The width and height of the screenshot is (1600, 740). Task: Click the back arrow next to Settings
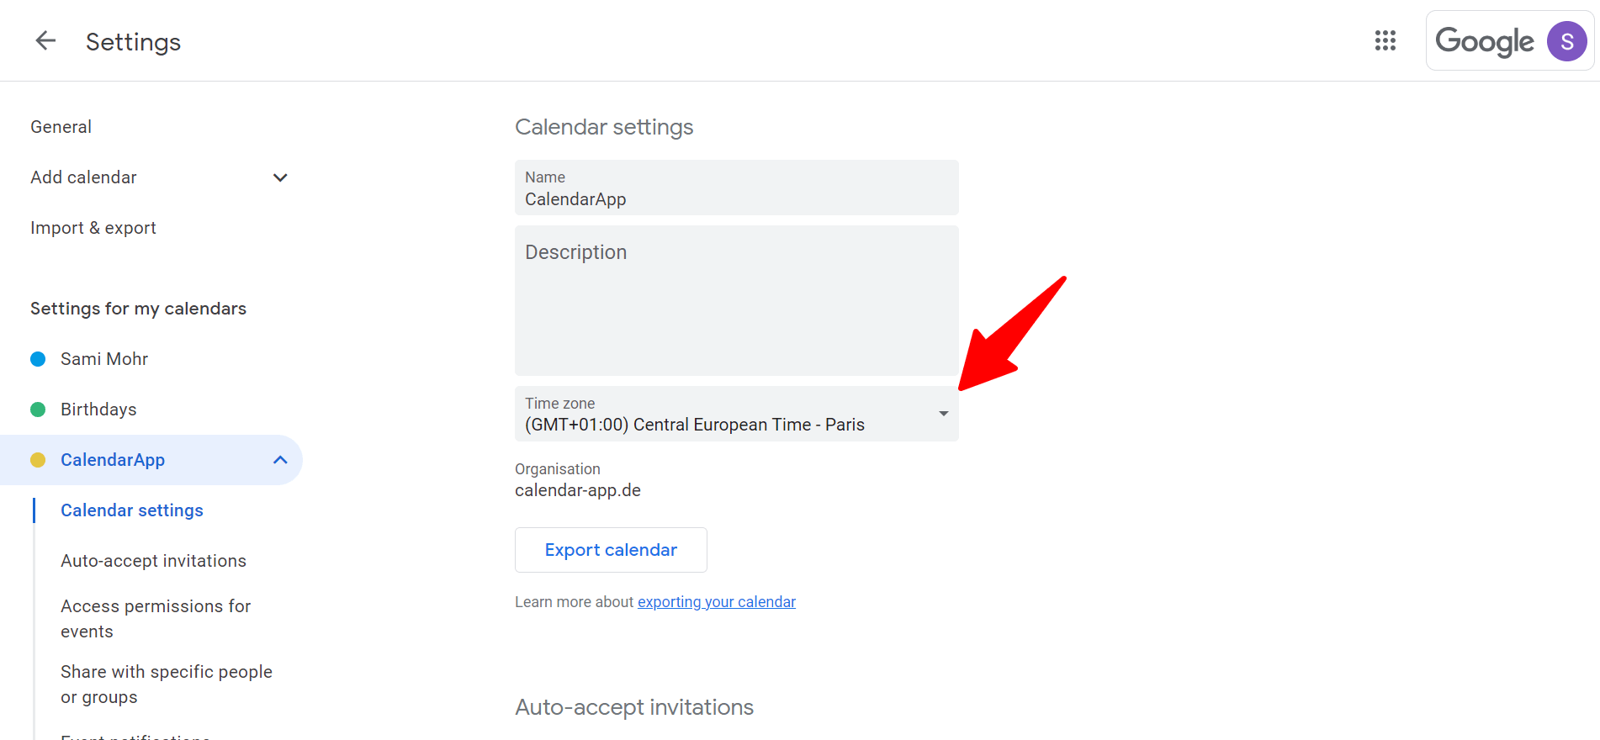45,40
